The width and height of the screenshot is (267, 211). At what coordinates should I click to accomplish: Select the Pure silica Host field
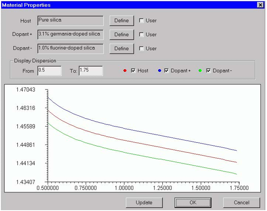[x=70, y=20]
